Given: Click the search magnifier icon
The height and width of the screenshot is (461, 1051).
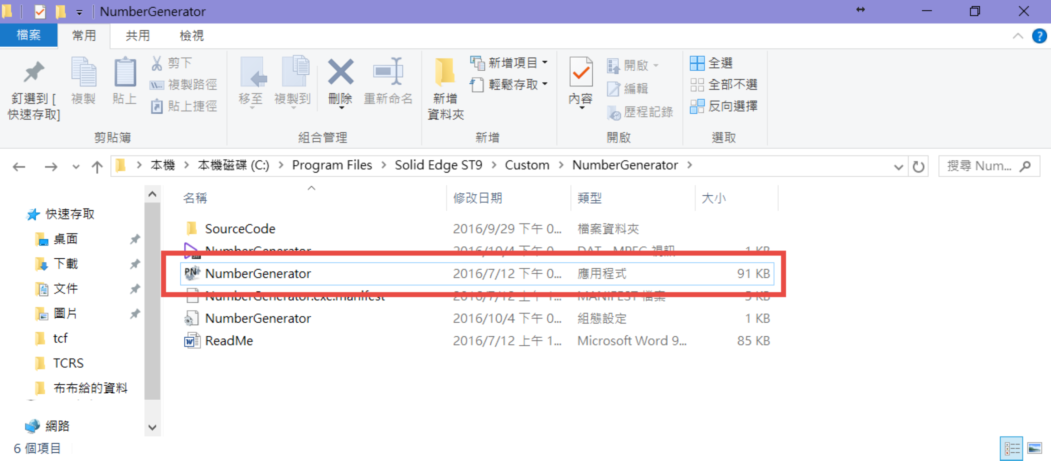Looking at the screenshot, I should [1025, 166].
